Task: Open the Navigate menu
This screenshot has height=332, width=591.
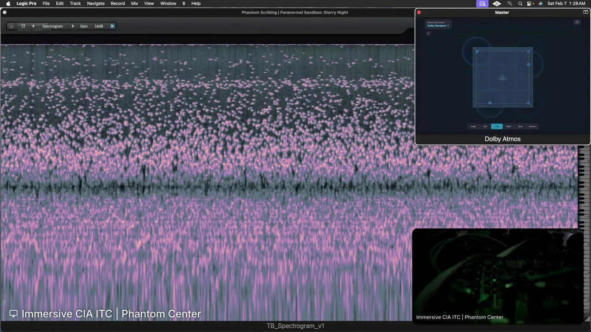Action: [96, 3]
